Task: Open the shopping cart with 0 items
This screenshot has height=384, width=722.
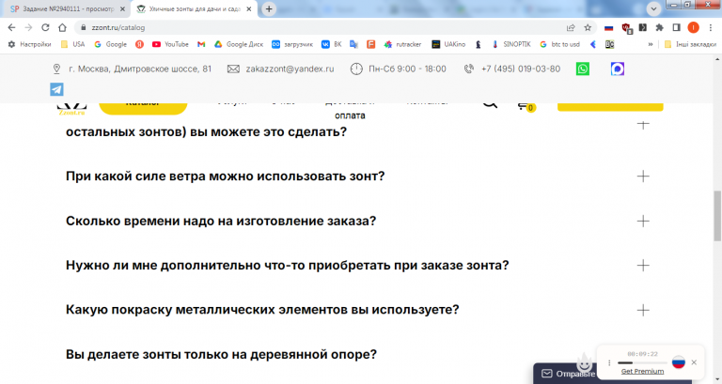Action: tap(526, 107)
